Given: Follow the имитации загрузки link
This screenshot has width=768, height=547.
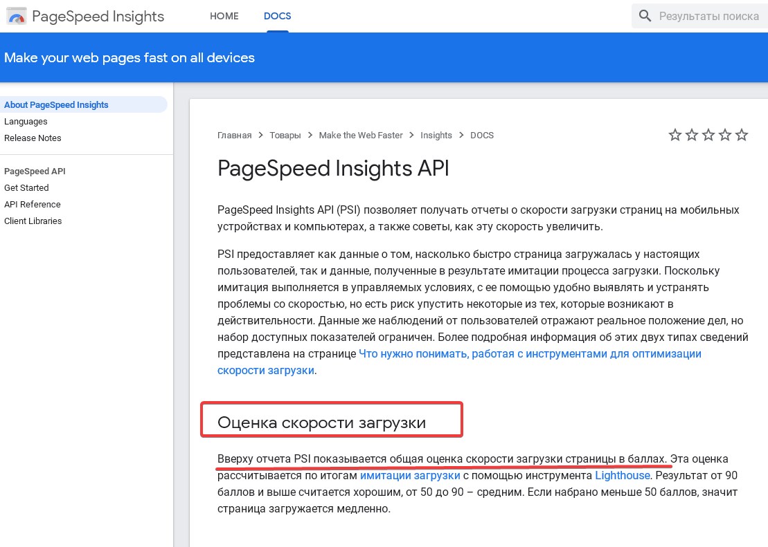Looking at the screenshot, I should click(410, 476).
